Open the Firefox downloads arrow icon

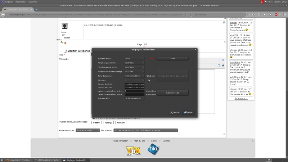tap(265, 14)
